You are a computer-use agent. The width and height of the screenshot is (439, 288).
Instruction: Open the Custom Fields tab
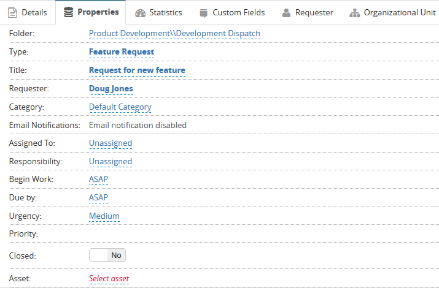tap(238, 13)
